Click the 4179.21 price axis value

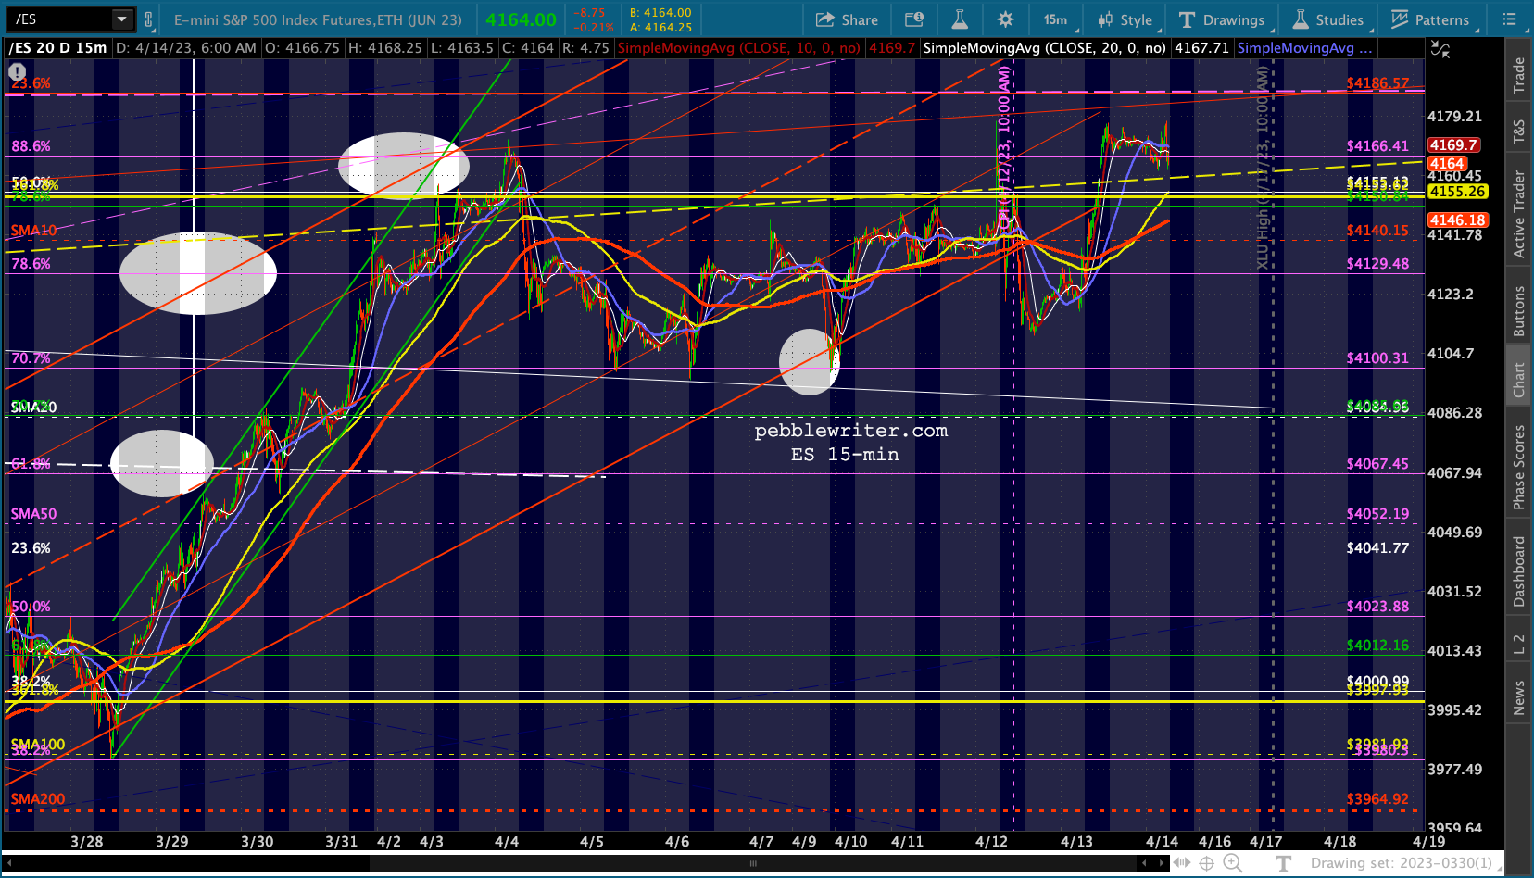[x=1454, y=117]
